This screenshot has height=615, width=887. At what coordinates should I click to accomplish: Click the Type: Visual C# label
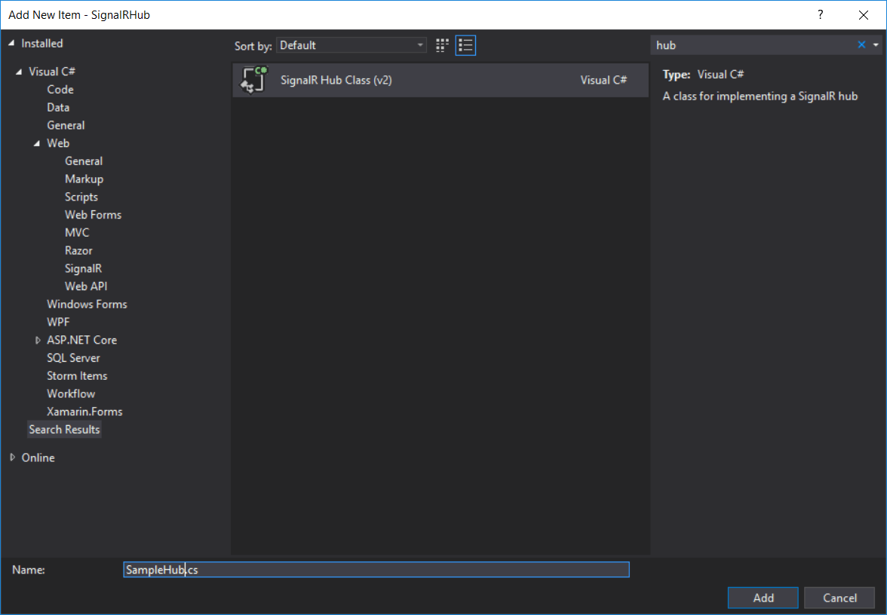(703, 75)
